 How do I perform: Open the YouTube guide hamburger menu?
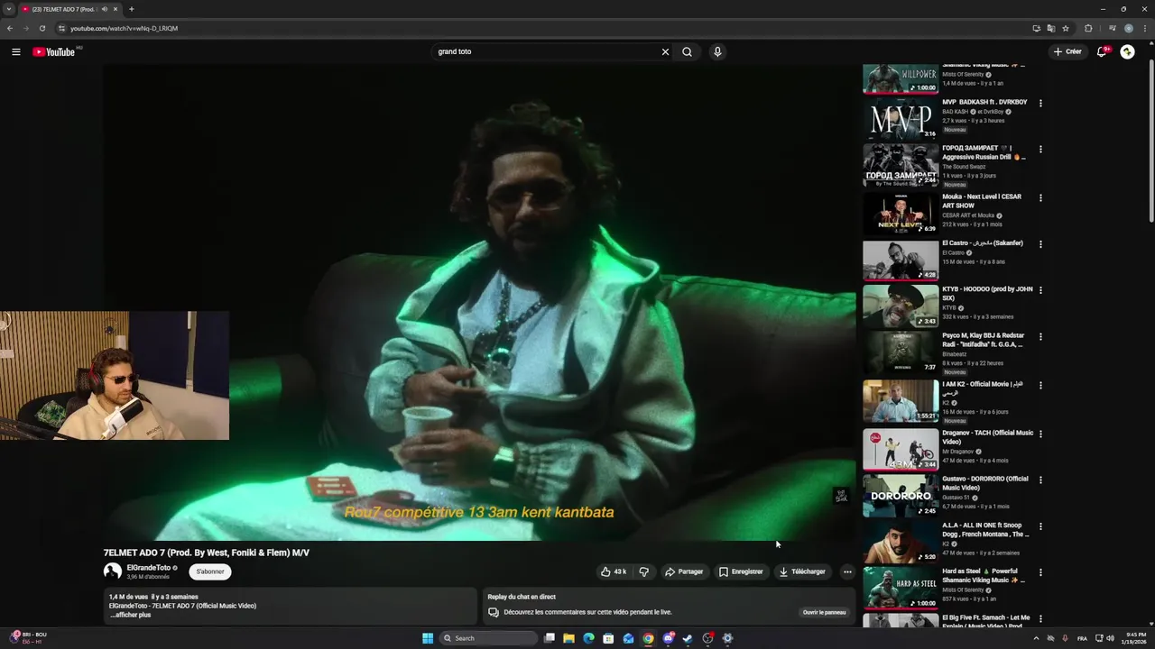click(x=16, y=51)
